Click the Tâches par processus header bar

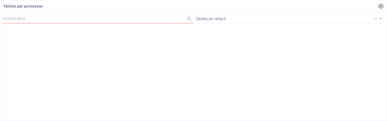click(x=193, y=6)
